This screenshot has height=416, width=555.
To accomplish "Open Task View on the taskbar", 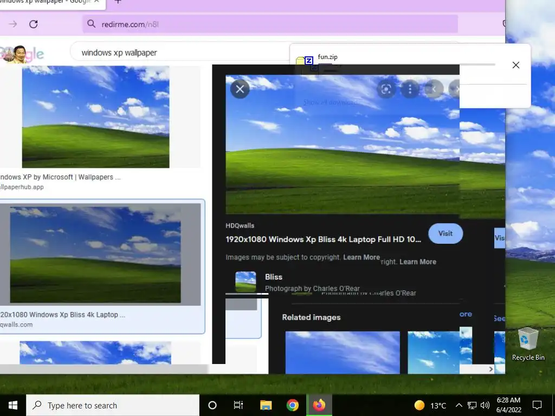I will [238, 405].
